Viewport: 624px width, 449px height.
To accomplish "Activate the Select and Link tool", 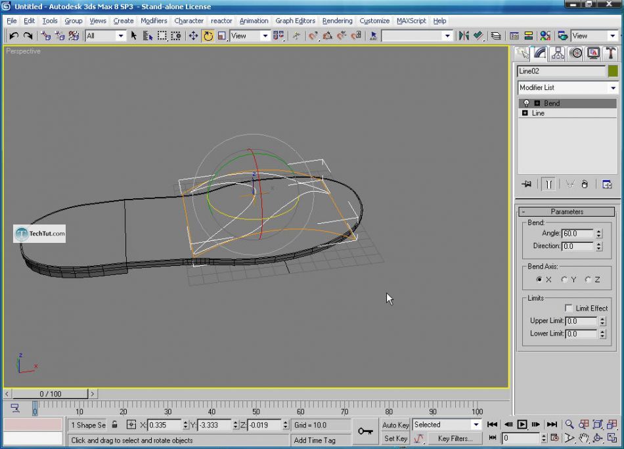I will pyautogui.click(x=46, y=36).
